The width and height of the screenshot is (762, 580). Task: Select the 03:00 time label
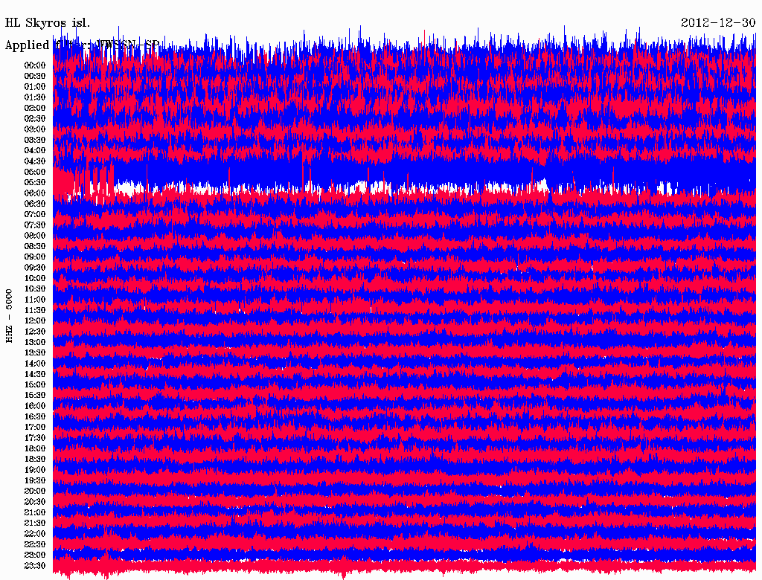tap(35, 129)
